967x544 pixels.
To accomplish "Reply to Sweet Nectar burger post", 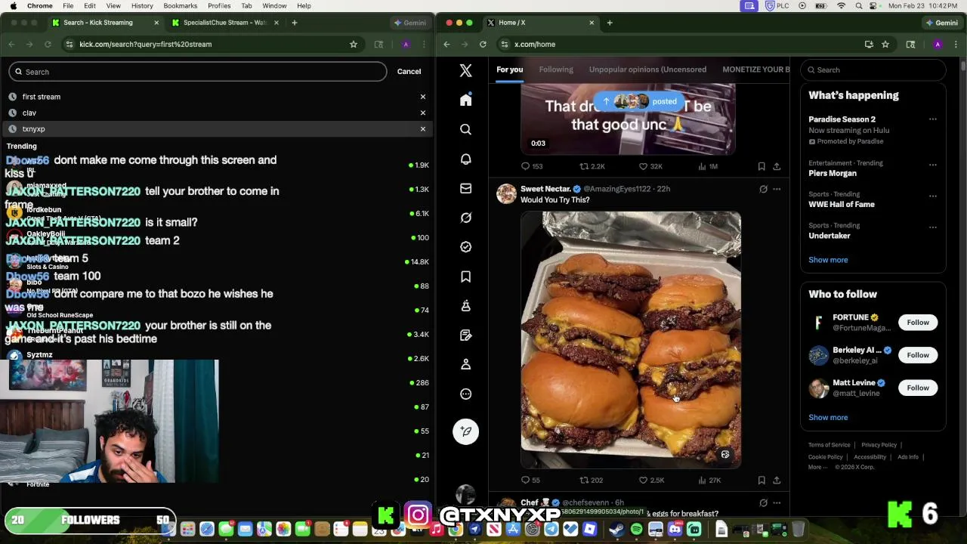I will [530, 480].
